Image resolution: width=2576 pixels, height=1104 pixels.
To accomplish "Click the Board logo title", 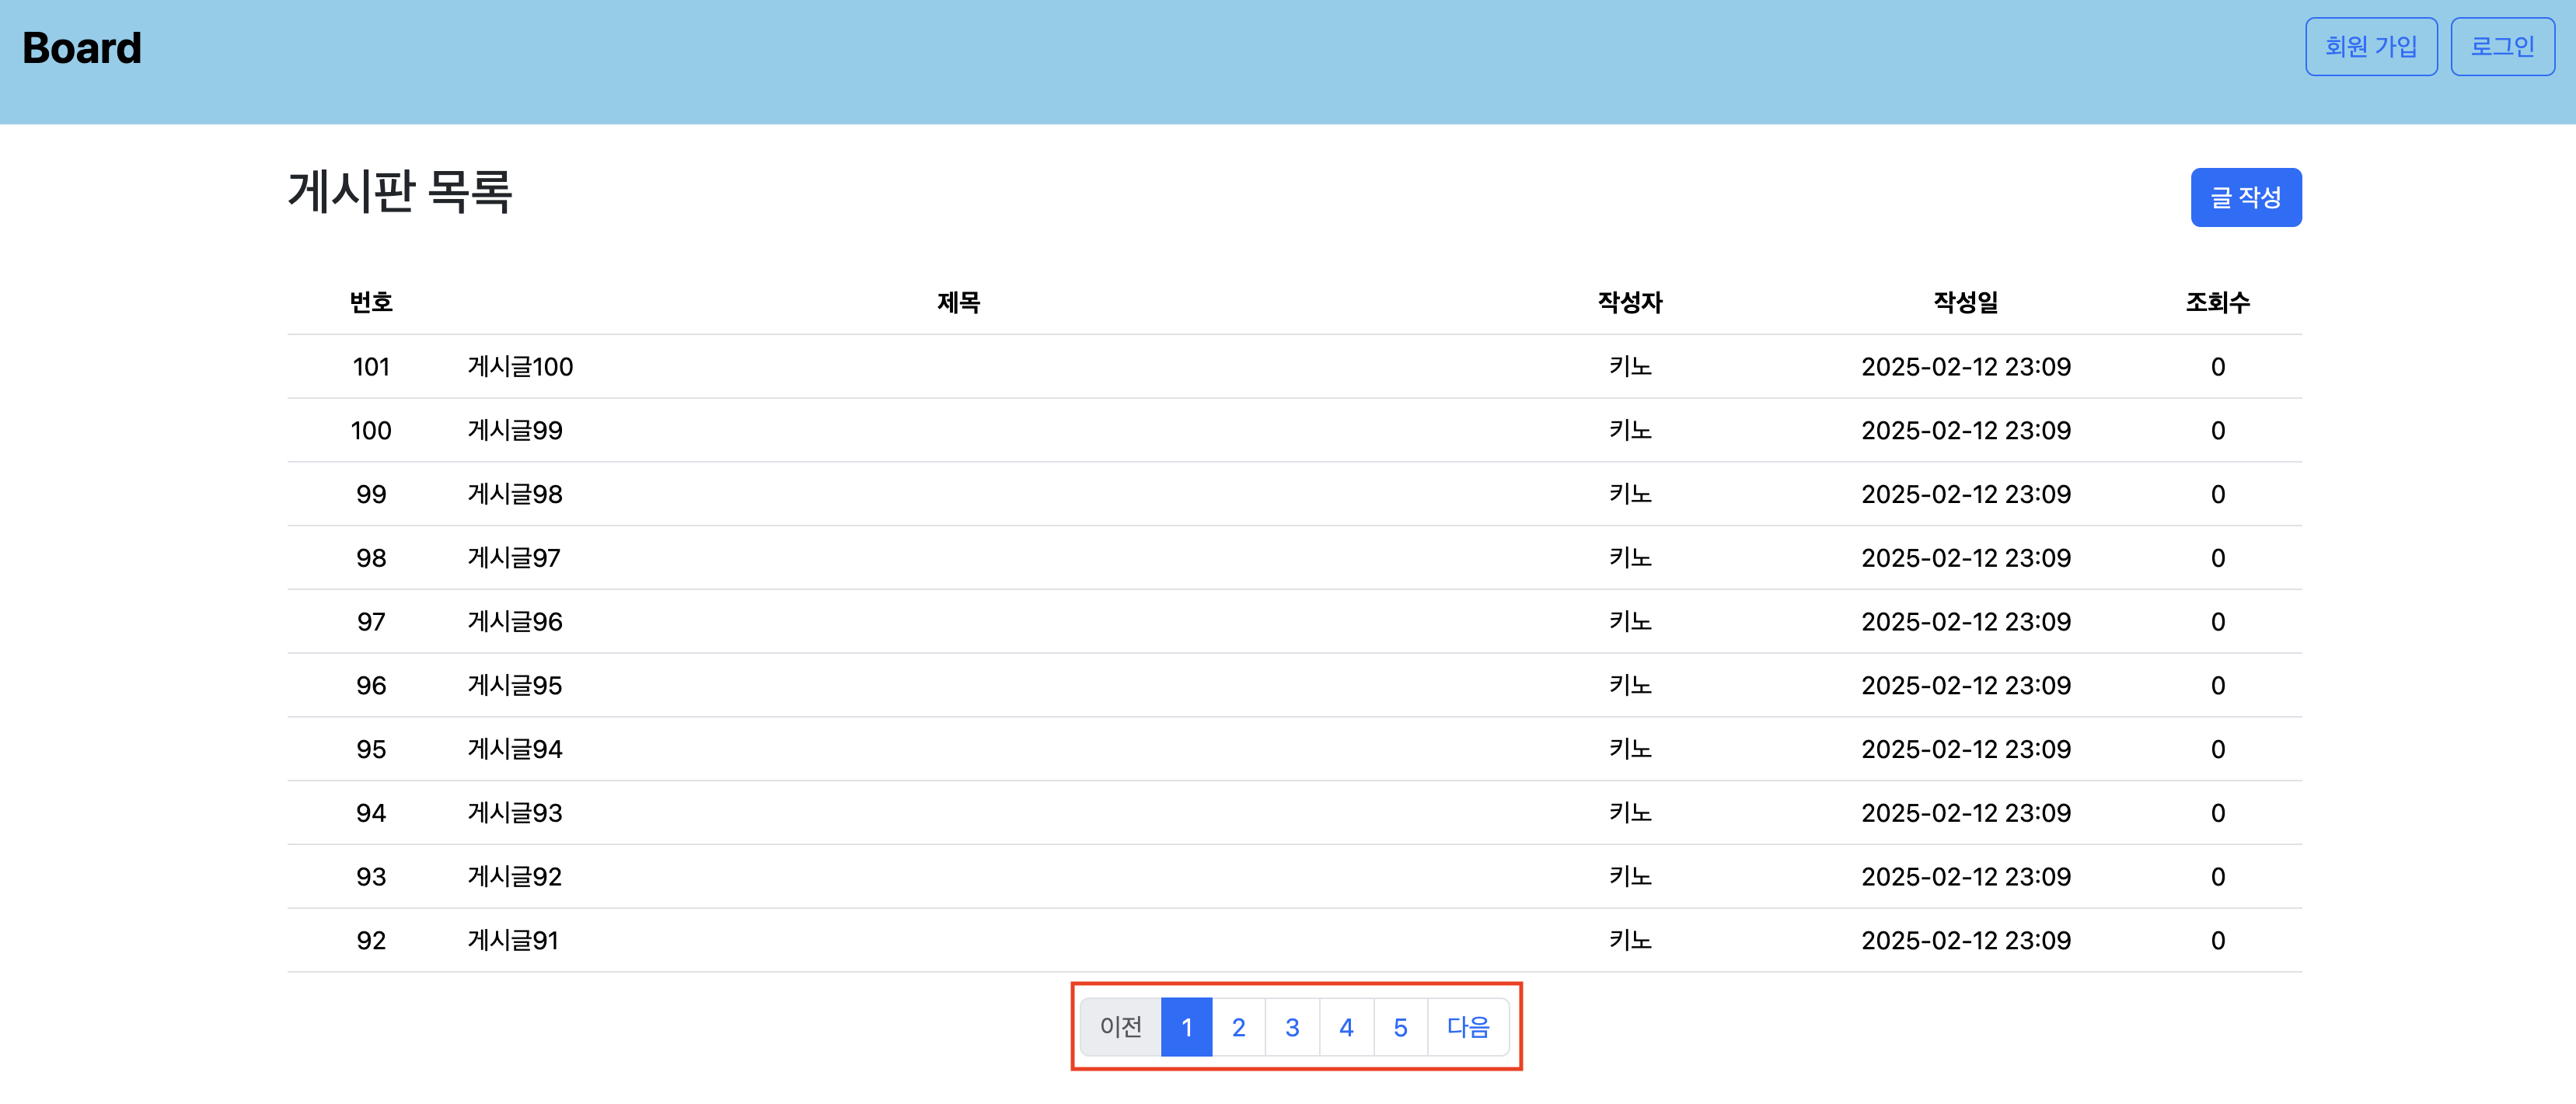I will tap(82, 48).
